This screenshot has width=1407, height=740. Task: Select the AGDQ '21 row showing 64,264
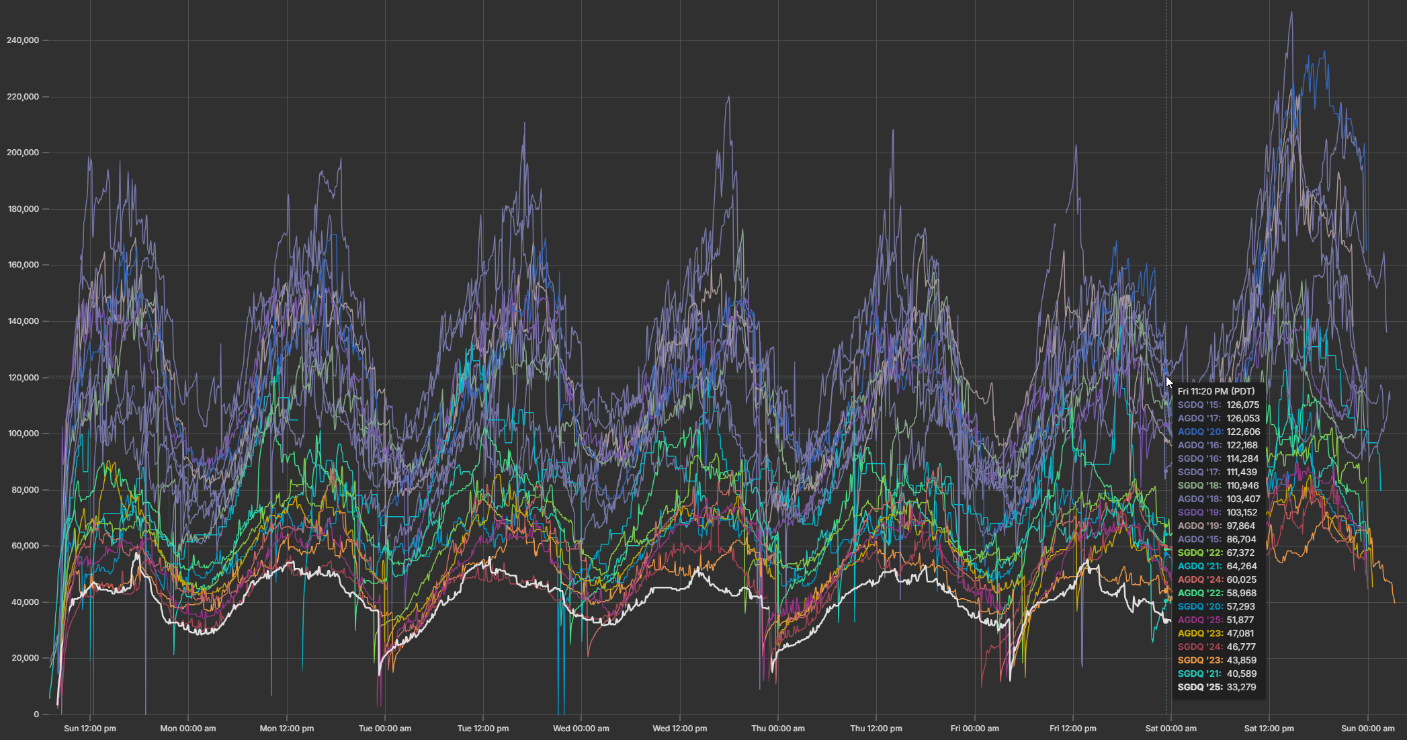1217,566
